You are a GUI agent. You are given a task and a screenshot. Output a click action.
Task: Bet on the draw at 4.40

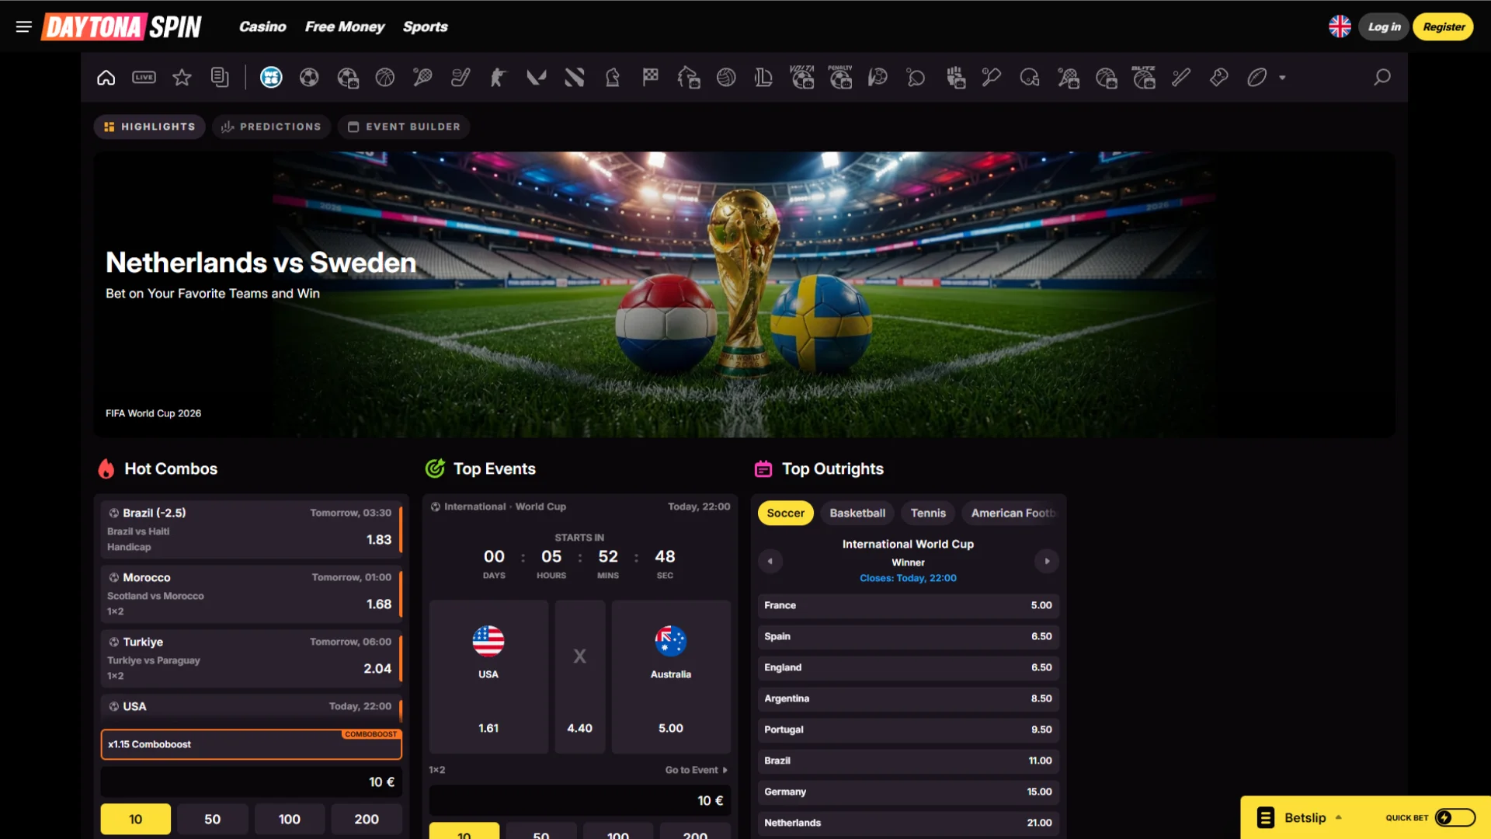[579, 677]
